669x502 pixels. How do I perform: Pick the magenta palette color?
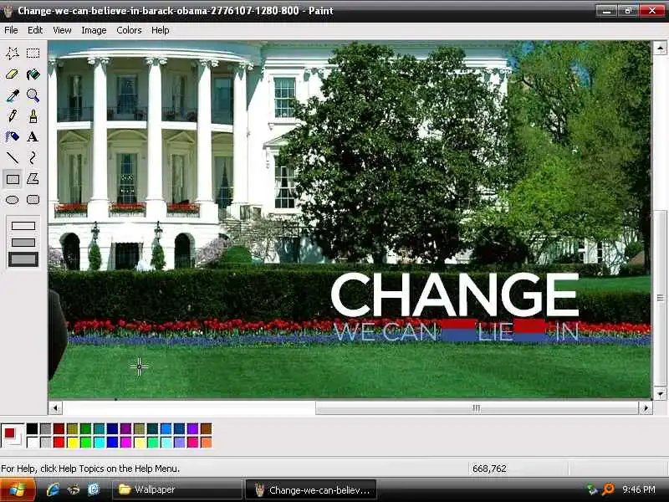click(x=126, y=443)
